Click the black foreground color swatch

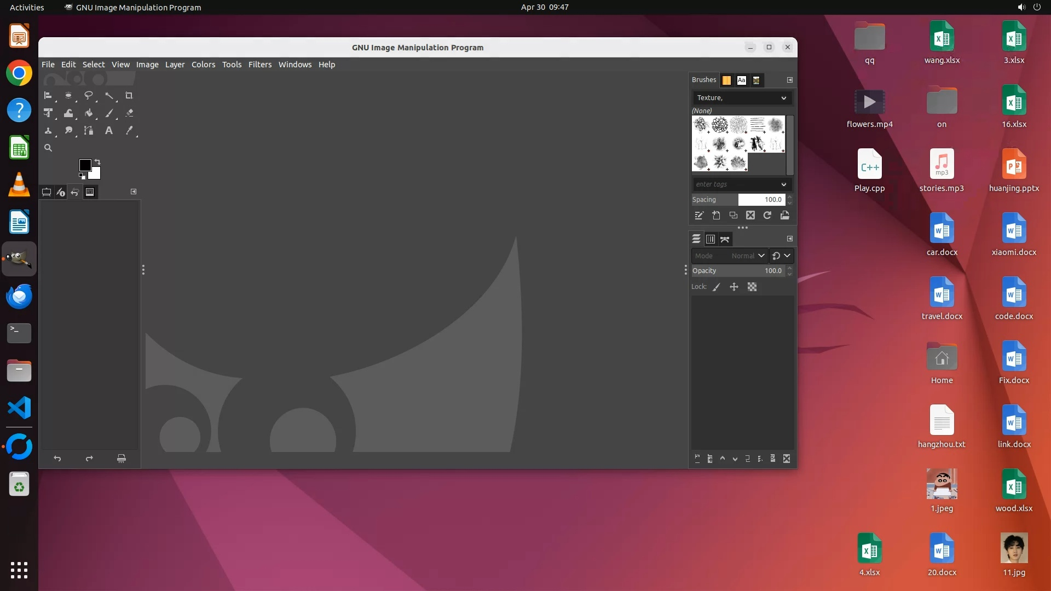85,165
